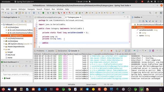
Task: Expand the local node in Boot Dashboard
Action: click(3, 78)
